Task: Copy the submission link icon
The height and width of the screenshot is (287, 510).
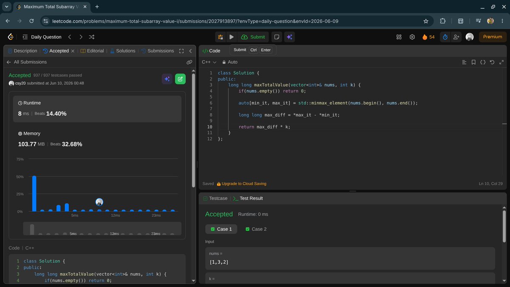Action: [x=189, y=62]
